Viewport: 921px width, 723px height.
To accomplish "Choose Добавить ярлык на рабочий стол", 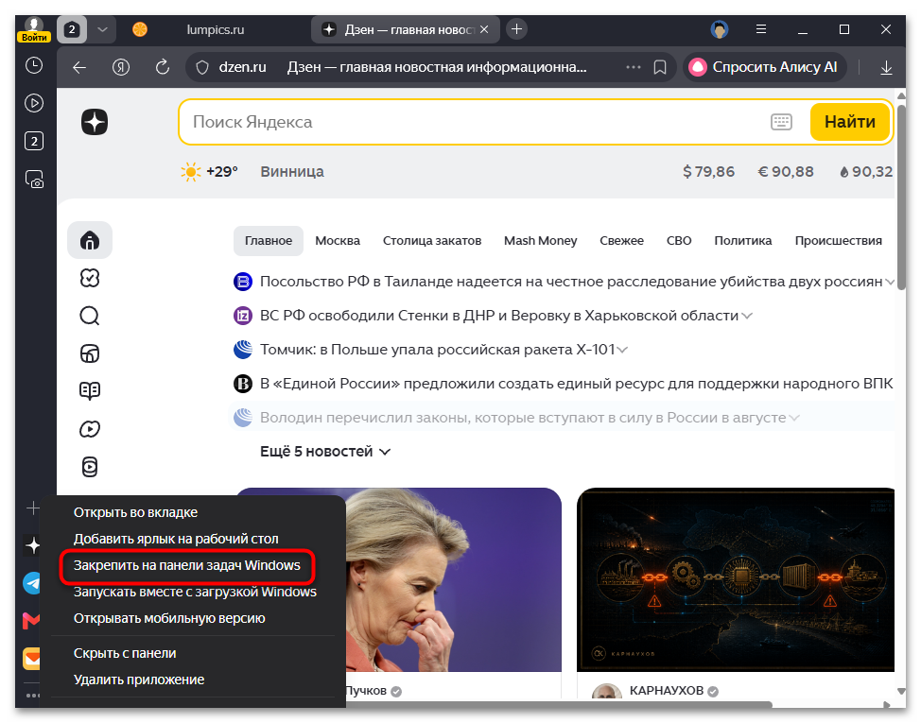I will 176,540.
